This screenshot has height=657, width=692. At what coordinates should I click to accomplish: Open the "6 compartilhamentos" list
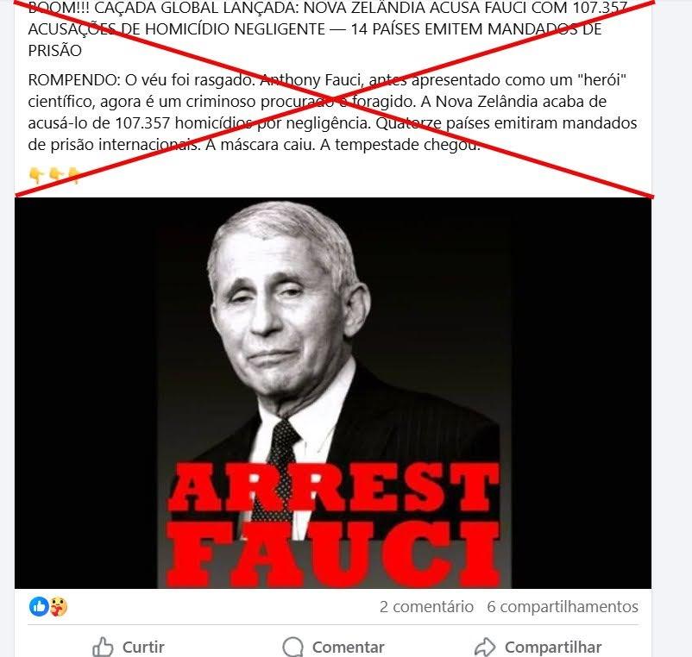[563, 607]
